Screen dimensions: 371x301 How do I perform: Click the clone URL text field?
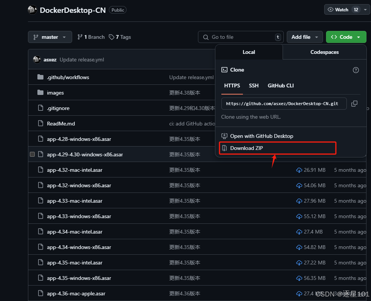[x=284, y=104]
